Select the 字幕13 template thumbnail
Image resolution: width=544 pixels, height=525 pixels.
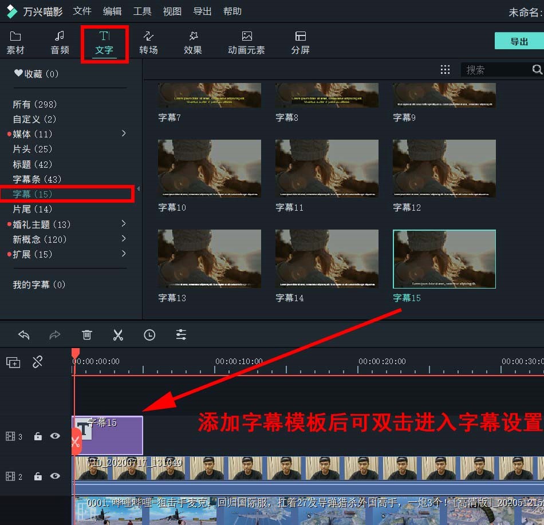[209, 259]
